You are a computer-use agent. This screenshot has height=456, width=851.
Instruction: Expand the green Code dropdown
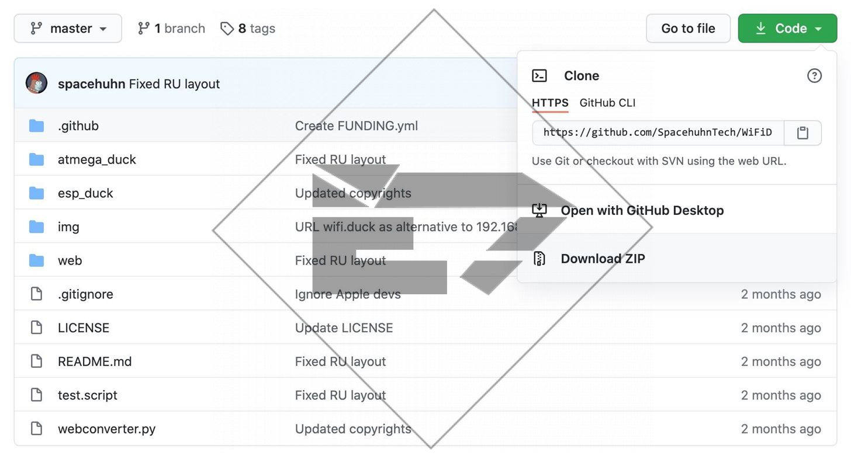click(787, 29)
